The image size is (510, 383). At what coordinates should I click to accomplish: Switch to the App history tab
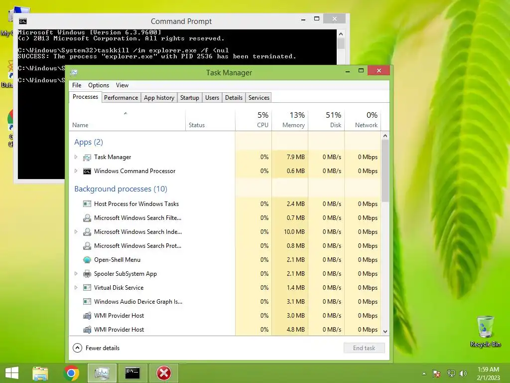pos(159,98)
